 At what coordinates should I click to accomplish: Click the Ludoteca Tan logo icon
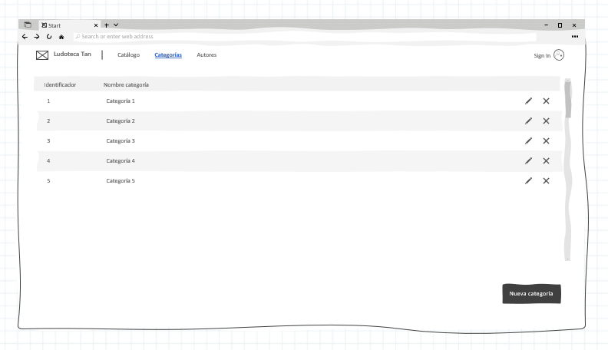42,54
